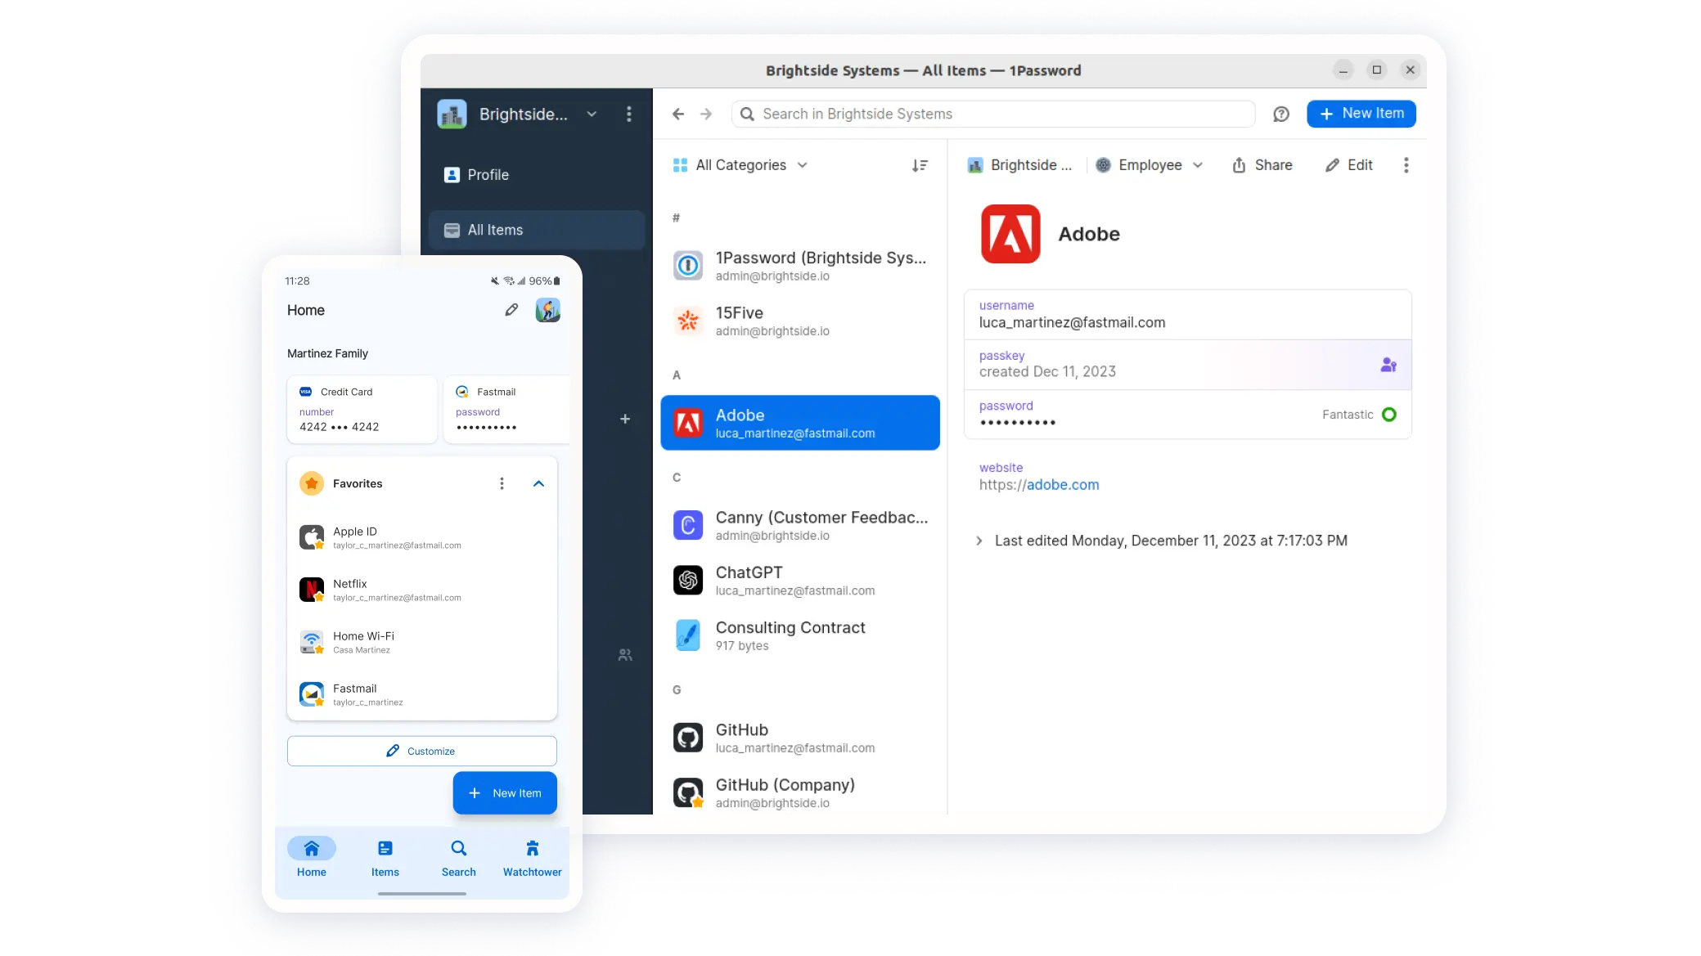Screen dimensions: 1701x956
Task: Select the adobe.com website link
Action: coord(1038,484)
